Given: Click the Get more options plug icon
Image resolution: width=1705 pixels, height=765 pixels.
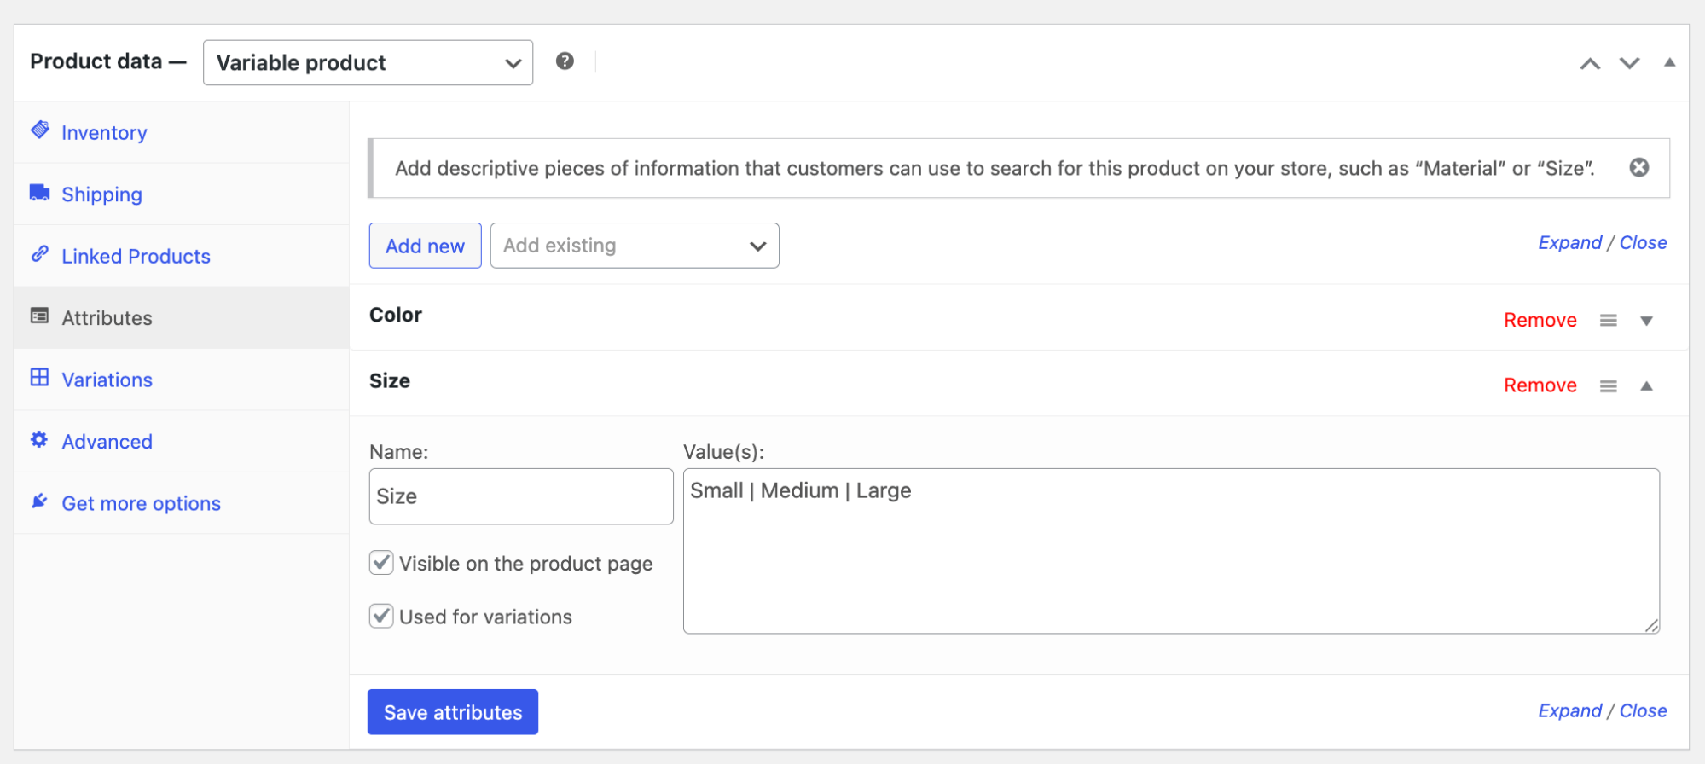Looking at the screenshot, I should [x=40, y=501].
